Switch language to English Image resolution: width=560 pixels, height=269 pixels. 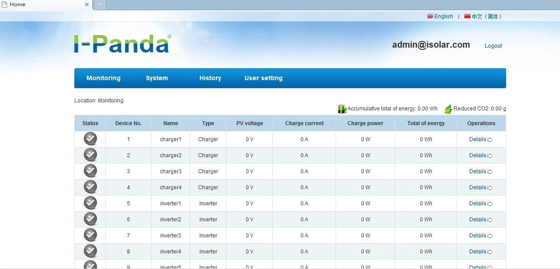tap(443, 16)
